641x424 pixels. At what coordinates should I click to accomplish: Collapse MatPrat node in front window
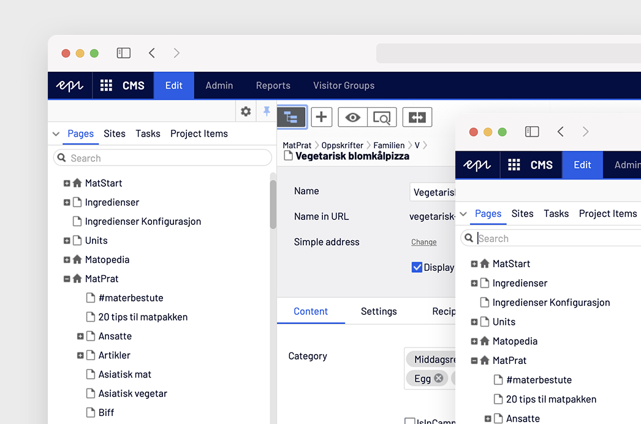[474, 361]
